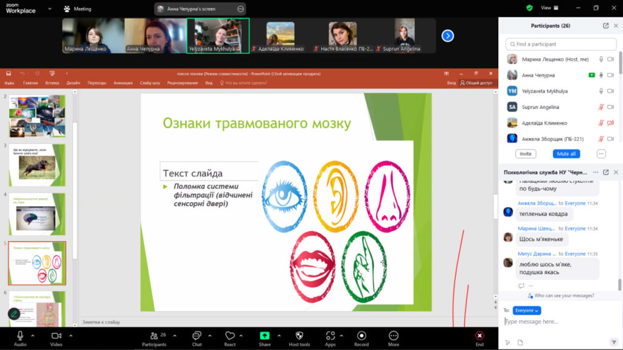Click the green Share screen icon
The height and width of the screenshot is (350, 623).
265,335
